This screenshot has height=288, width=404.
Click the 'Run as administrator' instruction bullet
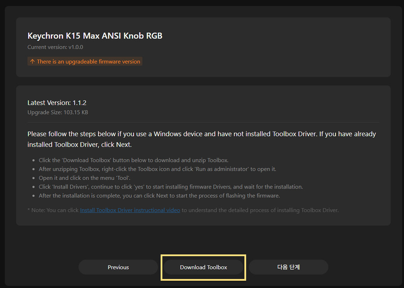(x=157, y=169)
